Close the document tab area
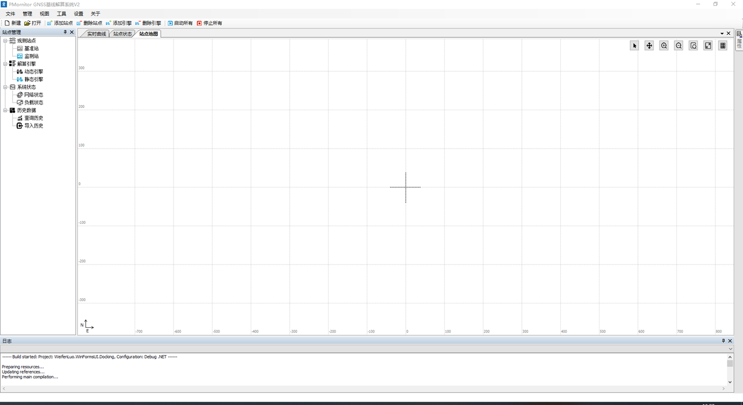This screenshot has height=405, width=743. pyautogui.click(x=729, y=34)
